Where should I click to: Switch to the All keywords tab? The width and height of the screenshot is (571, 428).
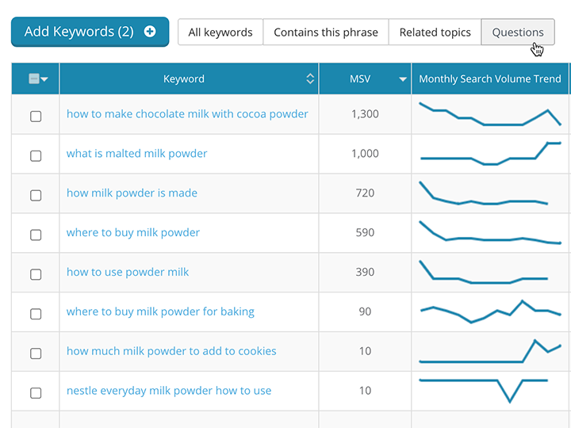[x=220, y=32]
